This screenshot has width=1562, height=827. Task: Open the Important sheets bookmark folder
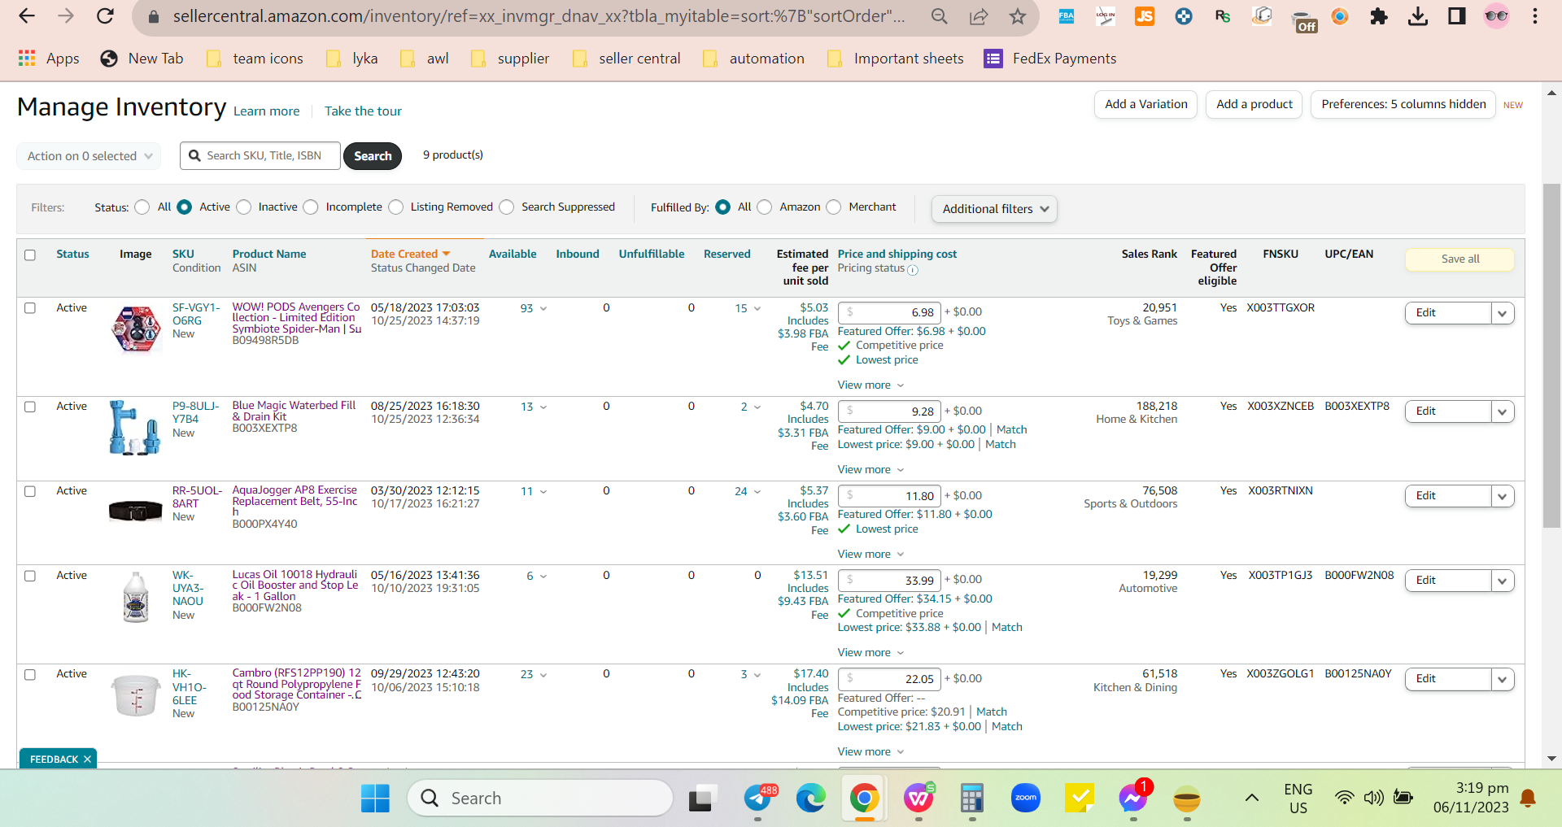(896, 59)
